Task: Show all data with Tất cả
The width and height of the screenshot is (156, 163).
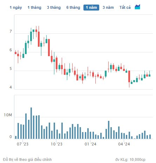Action: tap(125, 7)
